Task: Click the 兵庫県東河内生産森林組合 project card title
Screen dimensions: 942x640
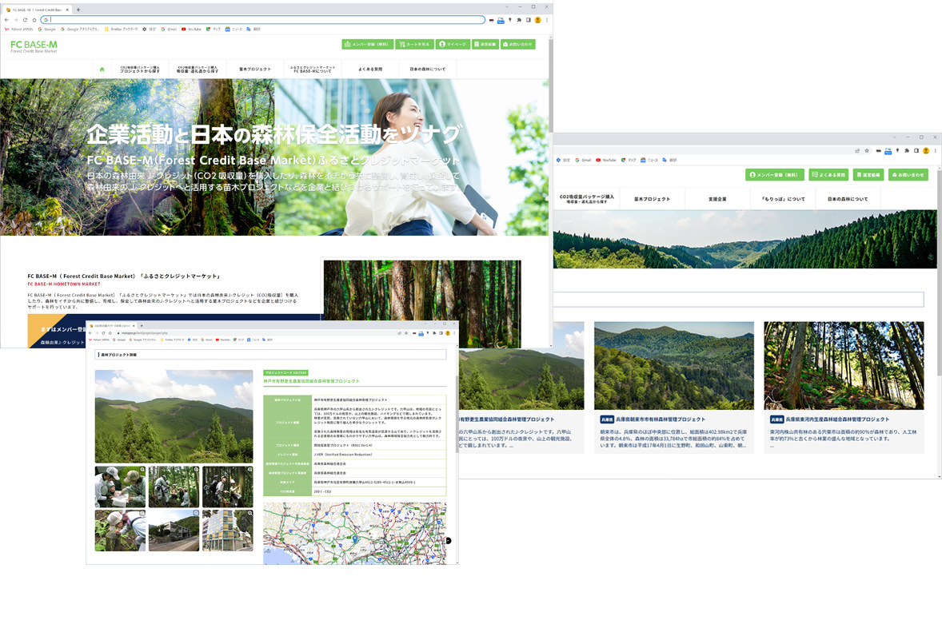Action: (x=836, y=419)
